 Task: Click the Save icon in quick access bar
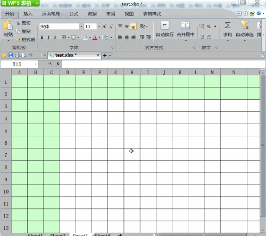pyautogui.click(x=11, y=55)
